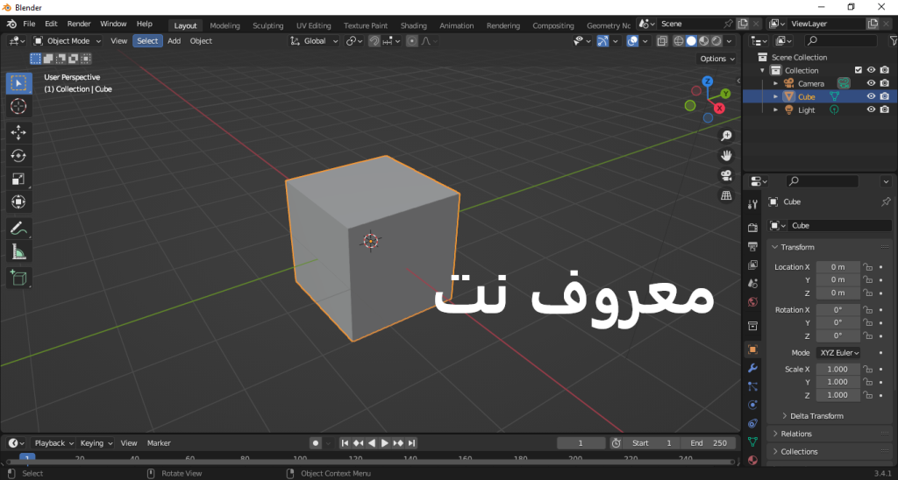The height and width of the screenshot is (480, 898).
Task: Open the Playback dropdown
Action: [x=53, y=443]
